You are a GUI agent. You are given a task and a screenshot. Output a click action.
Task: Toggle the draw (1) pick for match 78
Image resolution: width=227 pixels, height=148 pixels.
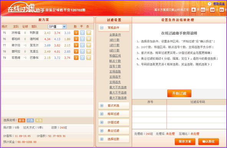pyautogui.click(x=82, y=51)
